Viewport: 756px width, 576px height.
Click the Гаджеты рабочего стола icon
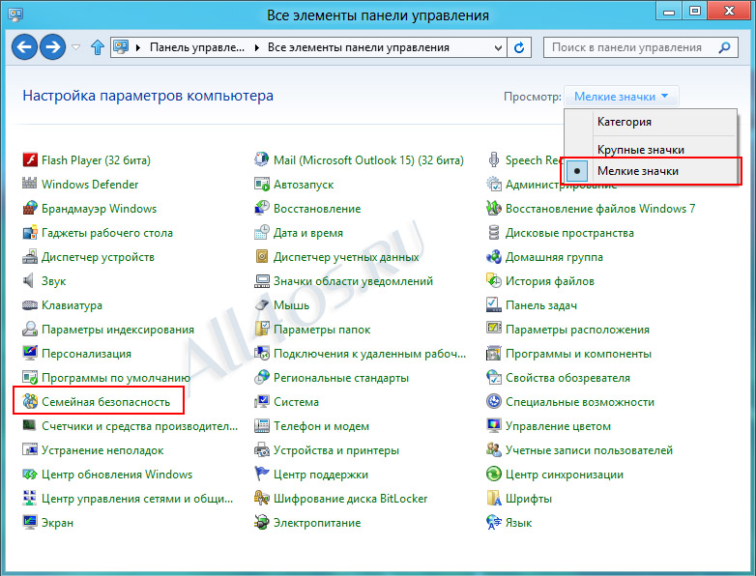tap(30, 232)
